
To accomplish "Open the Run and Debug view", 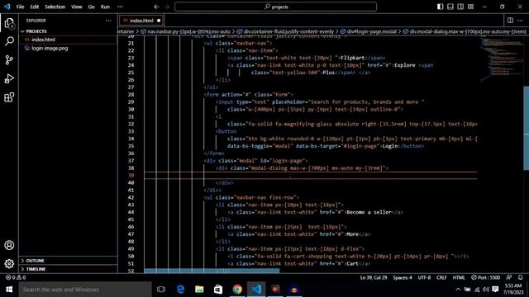I will point(9,78).
